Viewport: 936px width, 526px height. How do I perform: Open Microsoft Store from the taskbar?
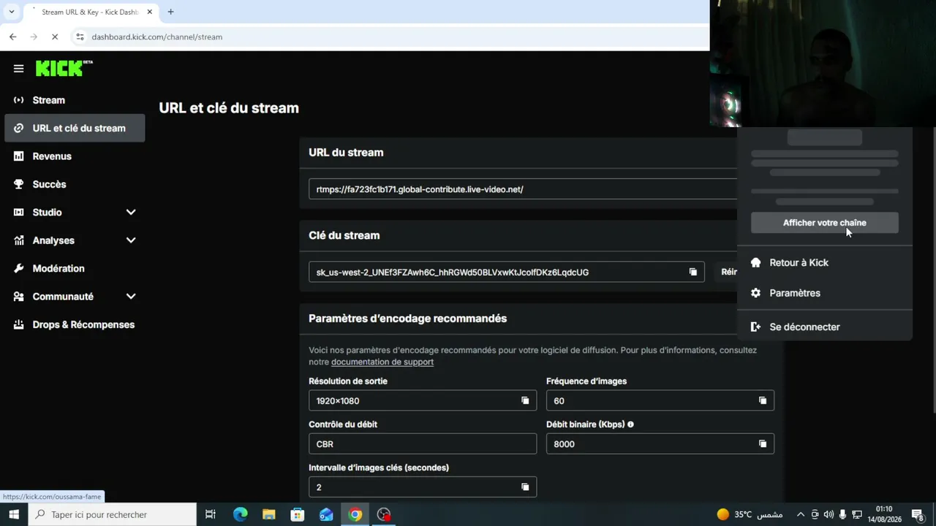click(297, 514)
